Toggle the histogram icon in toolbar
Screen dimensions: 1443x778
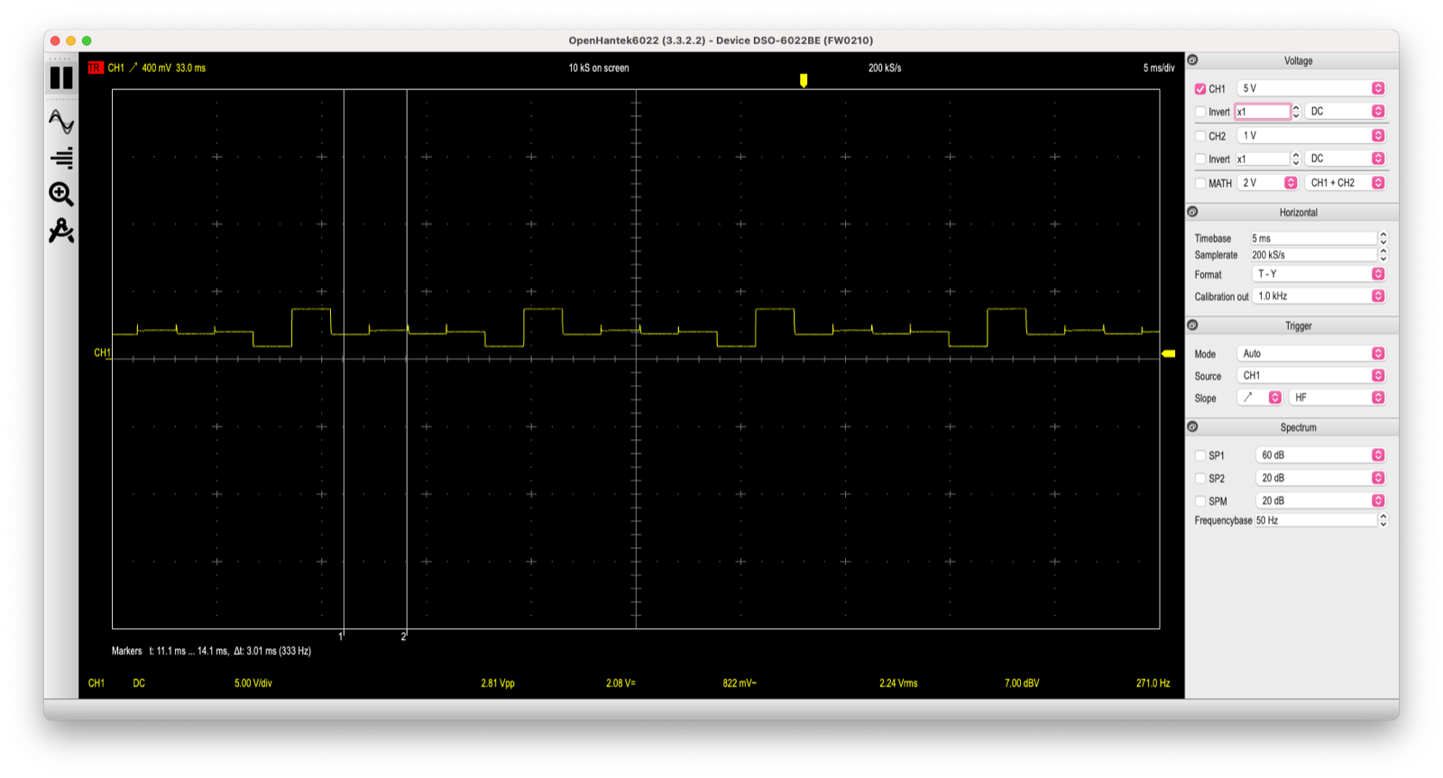[x=61, y=159]
